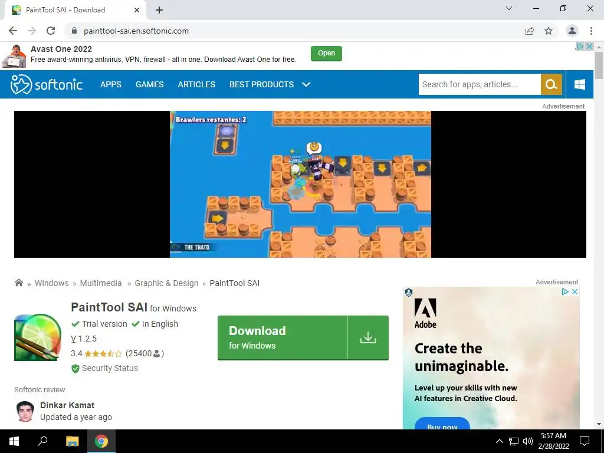Screen dimensions: 604x453
Task: Click the privacy shield badge on Adobe ad
Action: (409, 293)
